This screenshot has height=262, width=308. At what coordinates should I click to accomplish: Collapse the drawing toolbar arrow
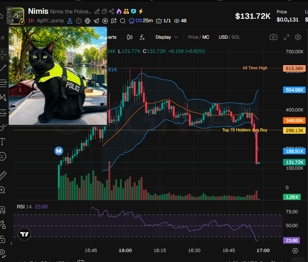11,243
